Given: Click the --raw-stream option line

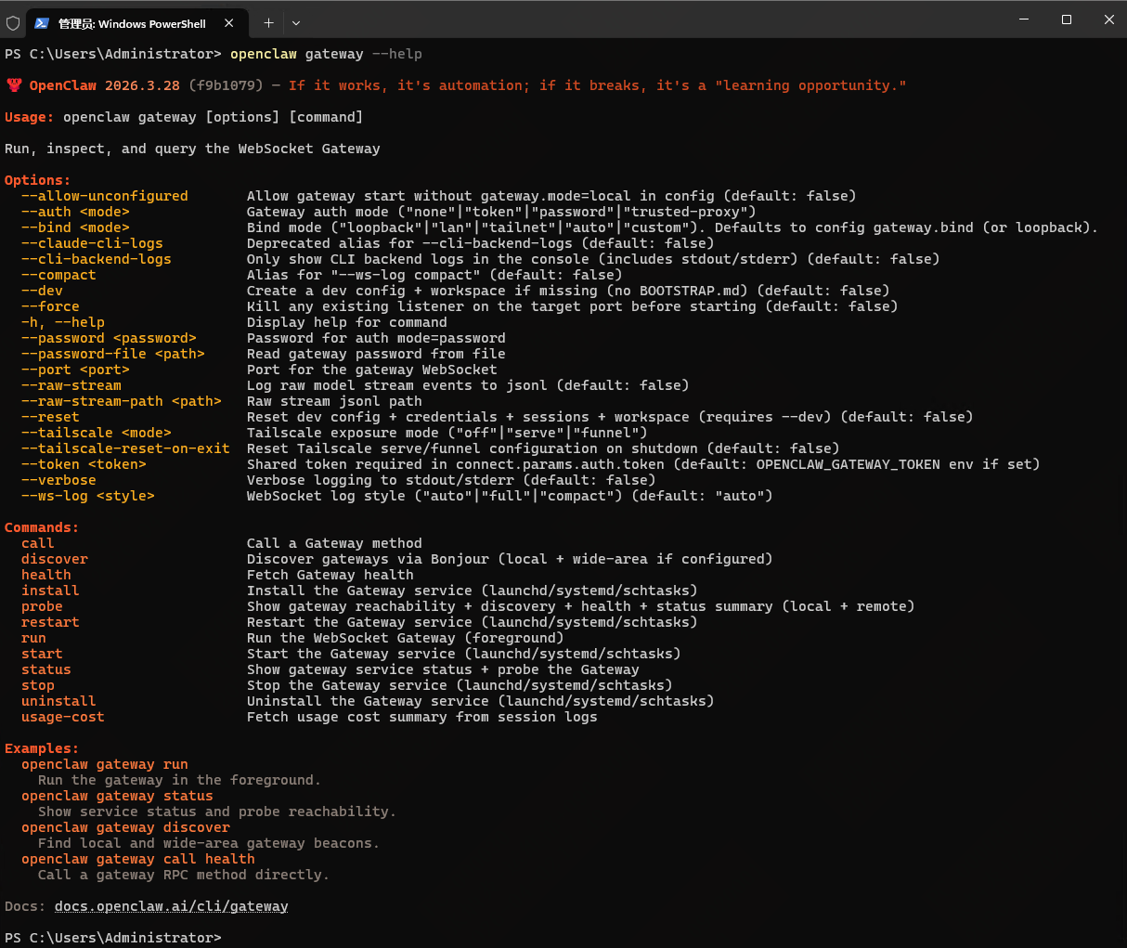Looking at the screenshot, I should (x=71, y=385).
